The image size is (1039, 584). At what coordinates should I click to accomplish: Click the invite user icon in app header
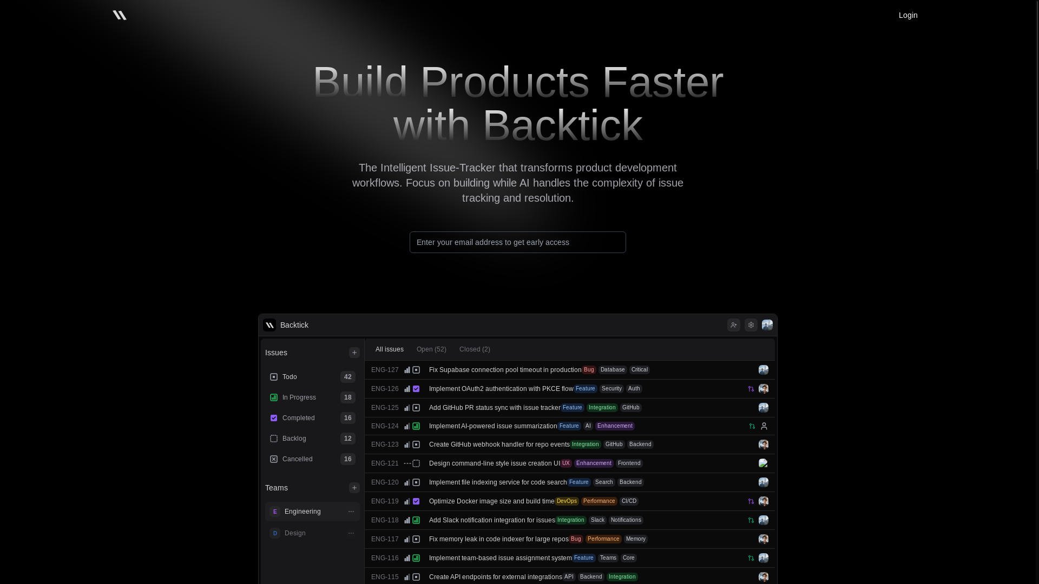pos(734,325)
